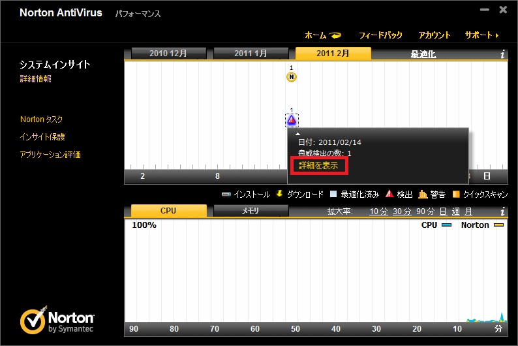Set zoom to 日 (day)
The width and height of the screenshot is (518, 346).
(x=444, y=212)
